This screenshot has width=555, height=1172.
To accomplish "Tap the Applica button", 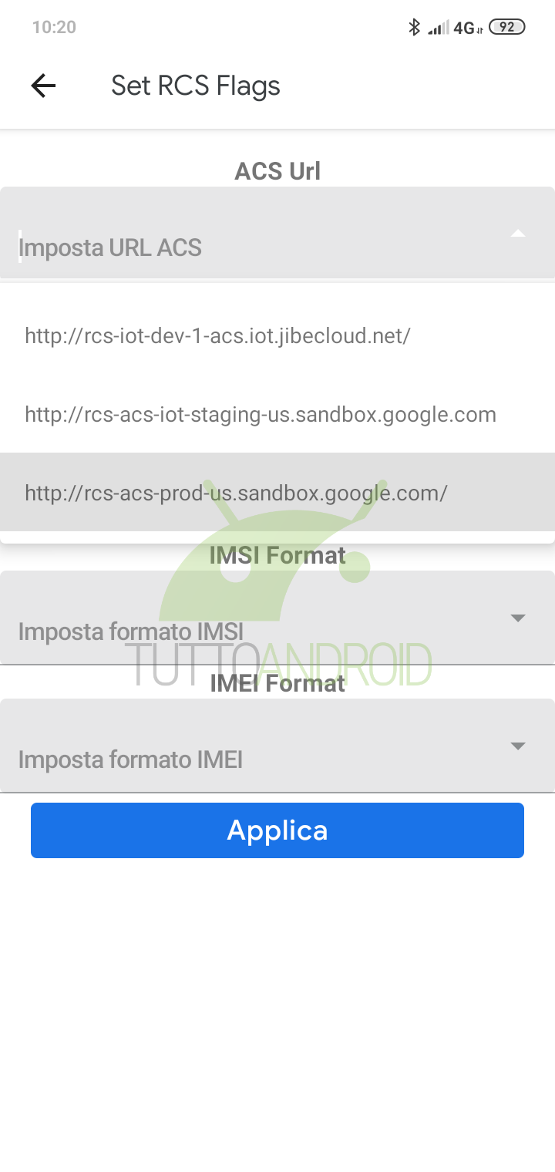I will point(277,830).
